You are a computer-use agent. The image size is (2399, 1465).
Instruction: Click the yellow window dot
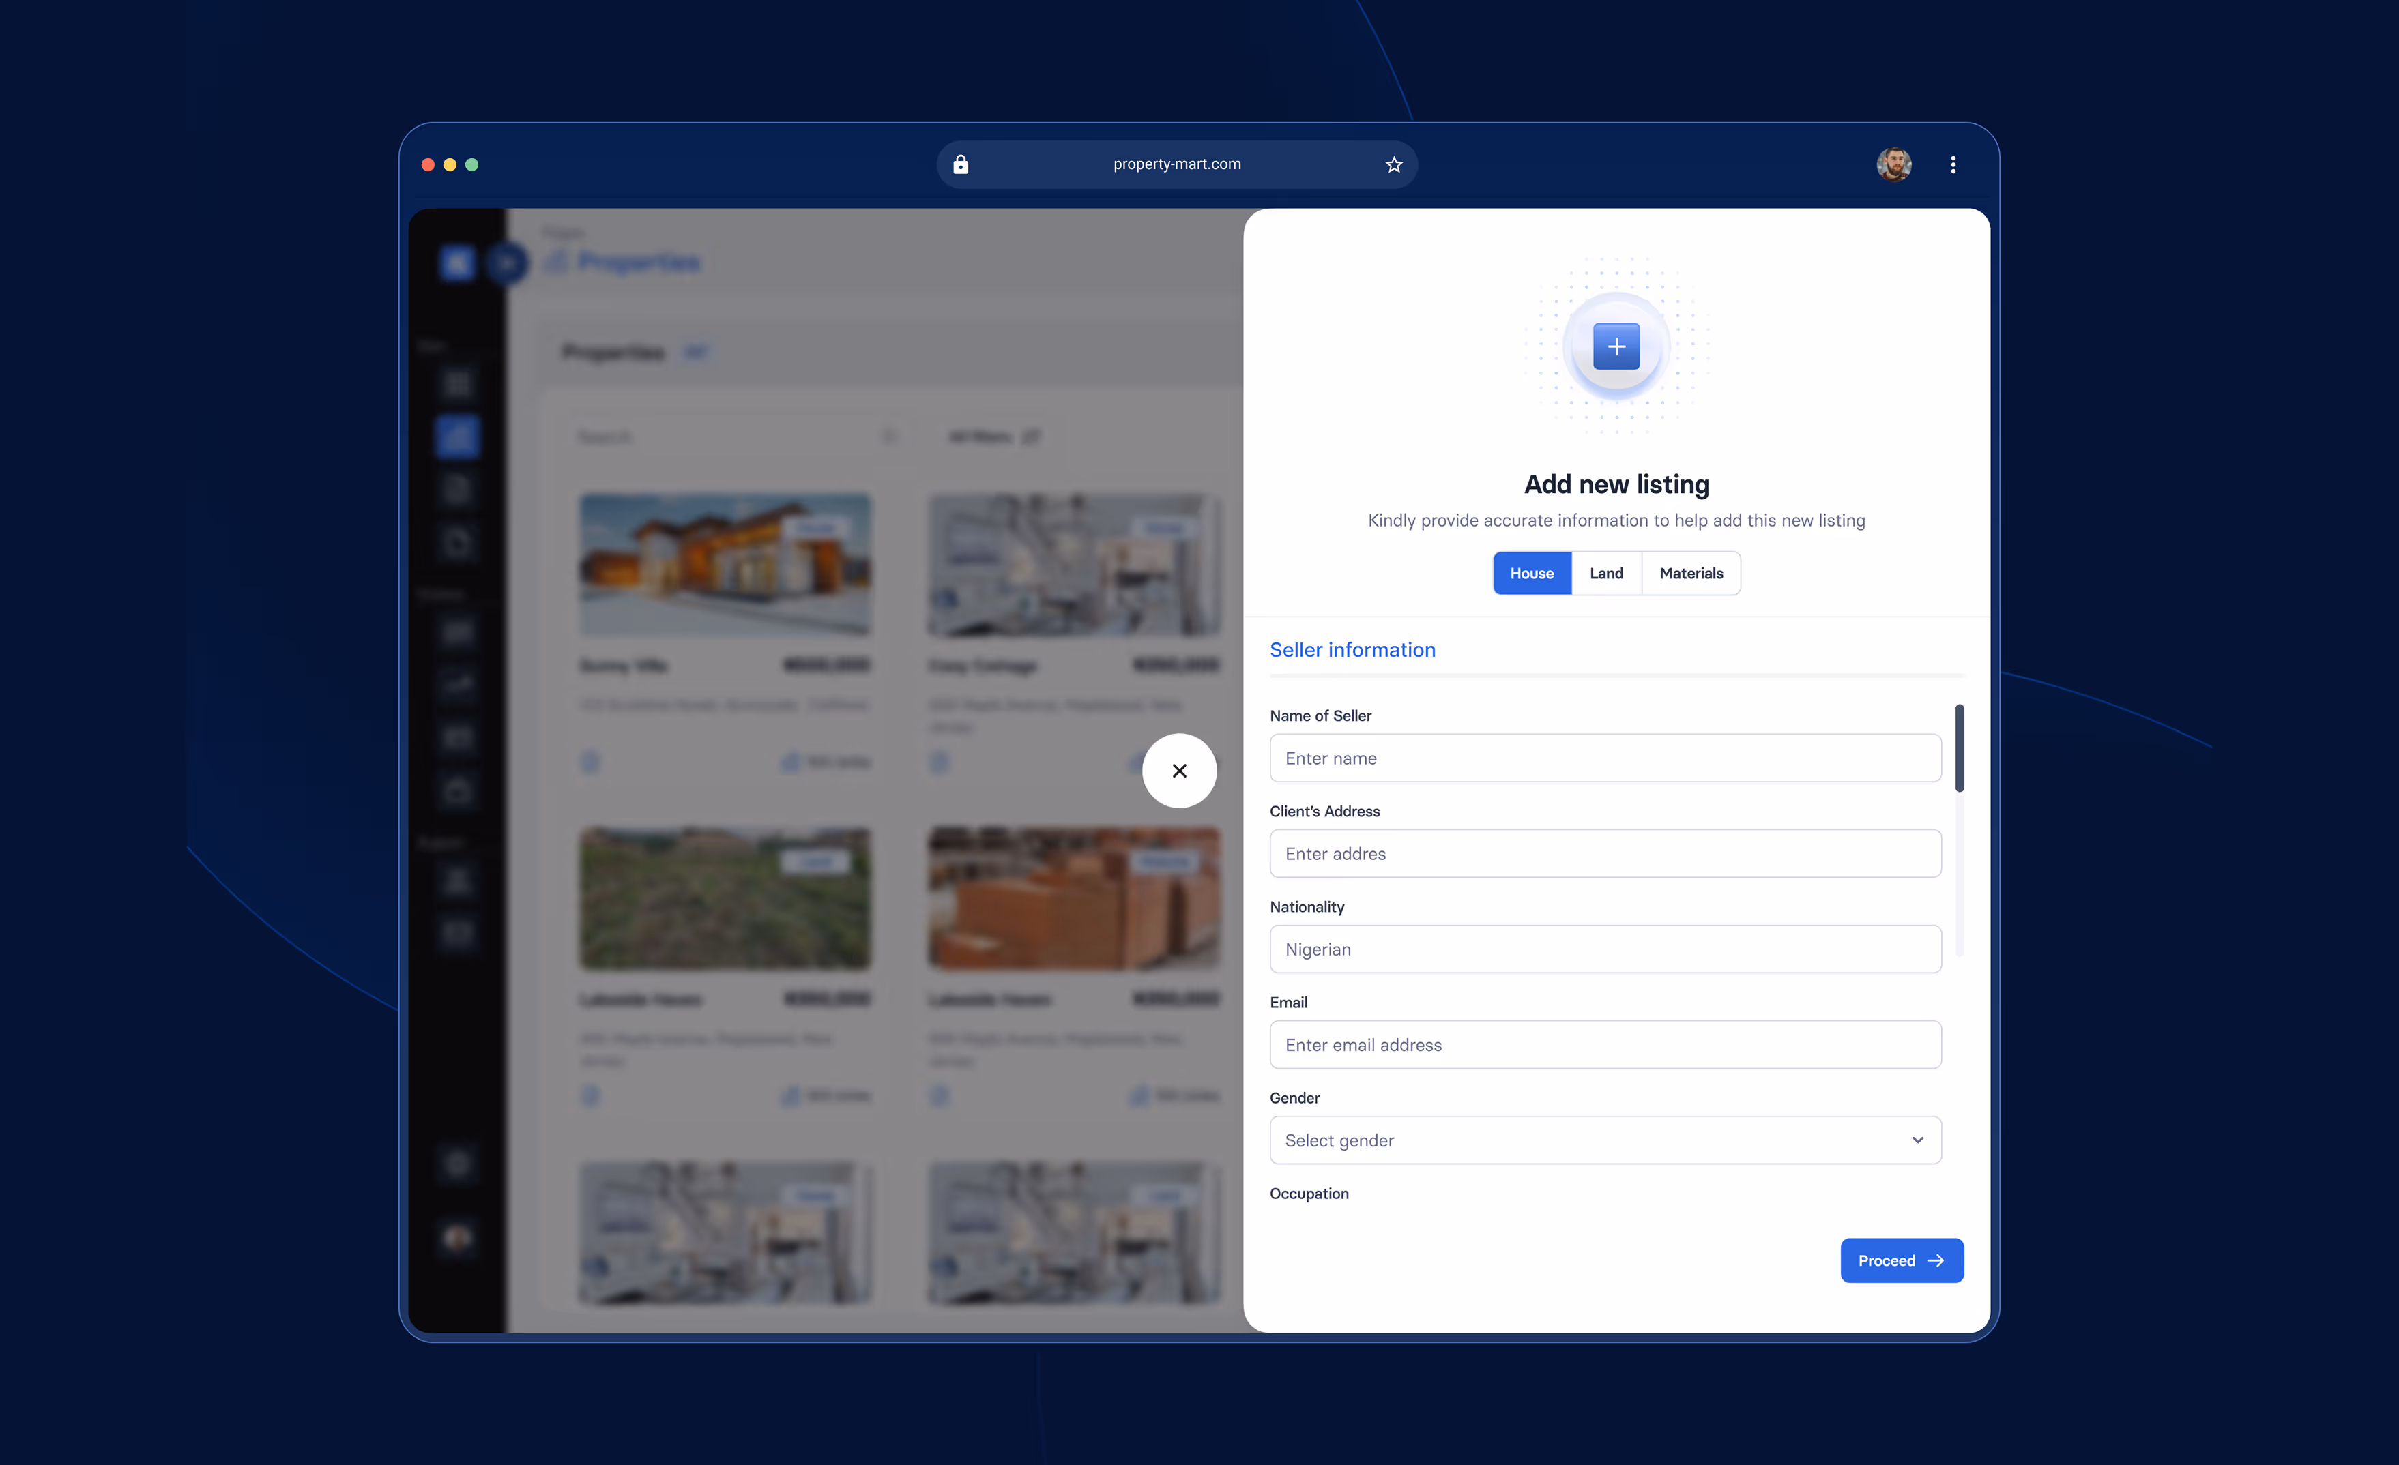pyautogui.click(x=450, y=164)
